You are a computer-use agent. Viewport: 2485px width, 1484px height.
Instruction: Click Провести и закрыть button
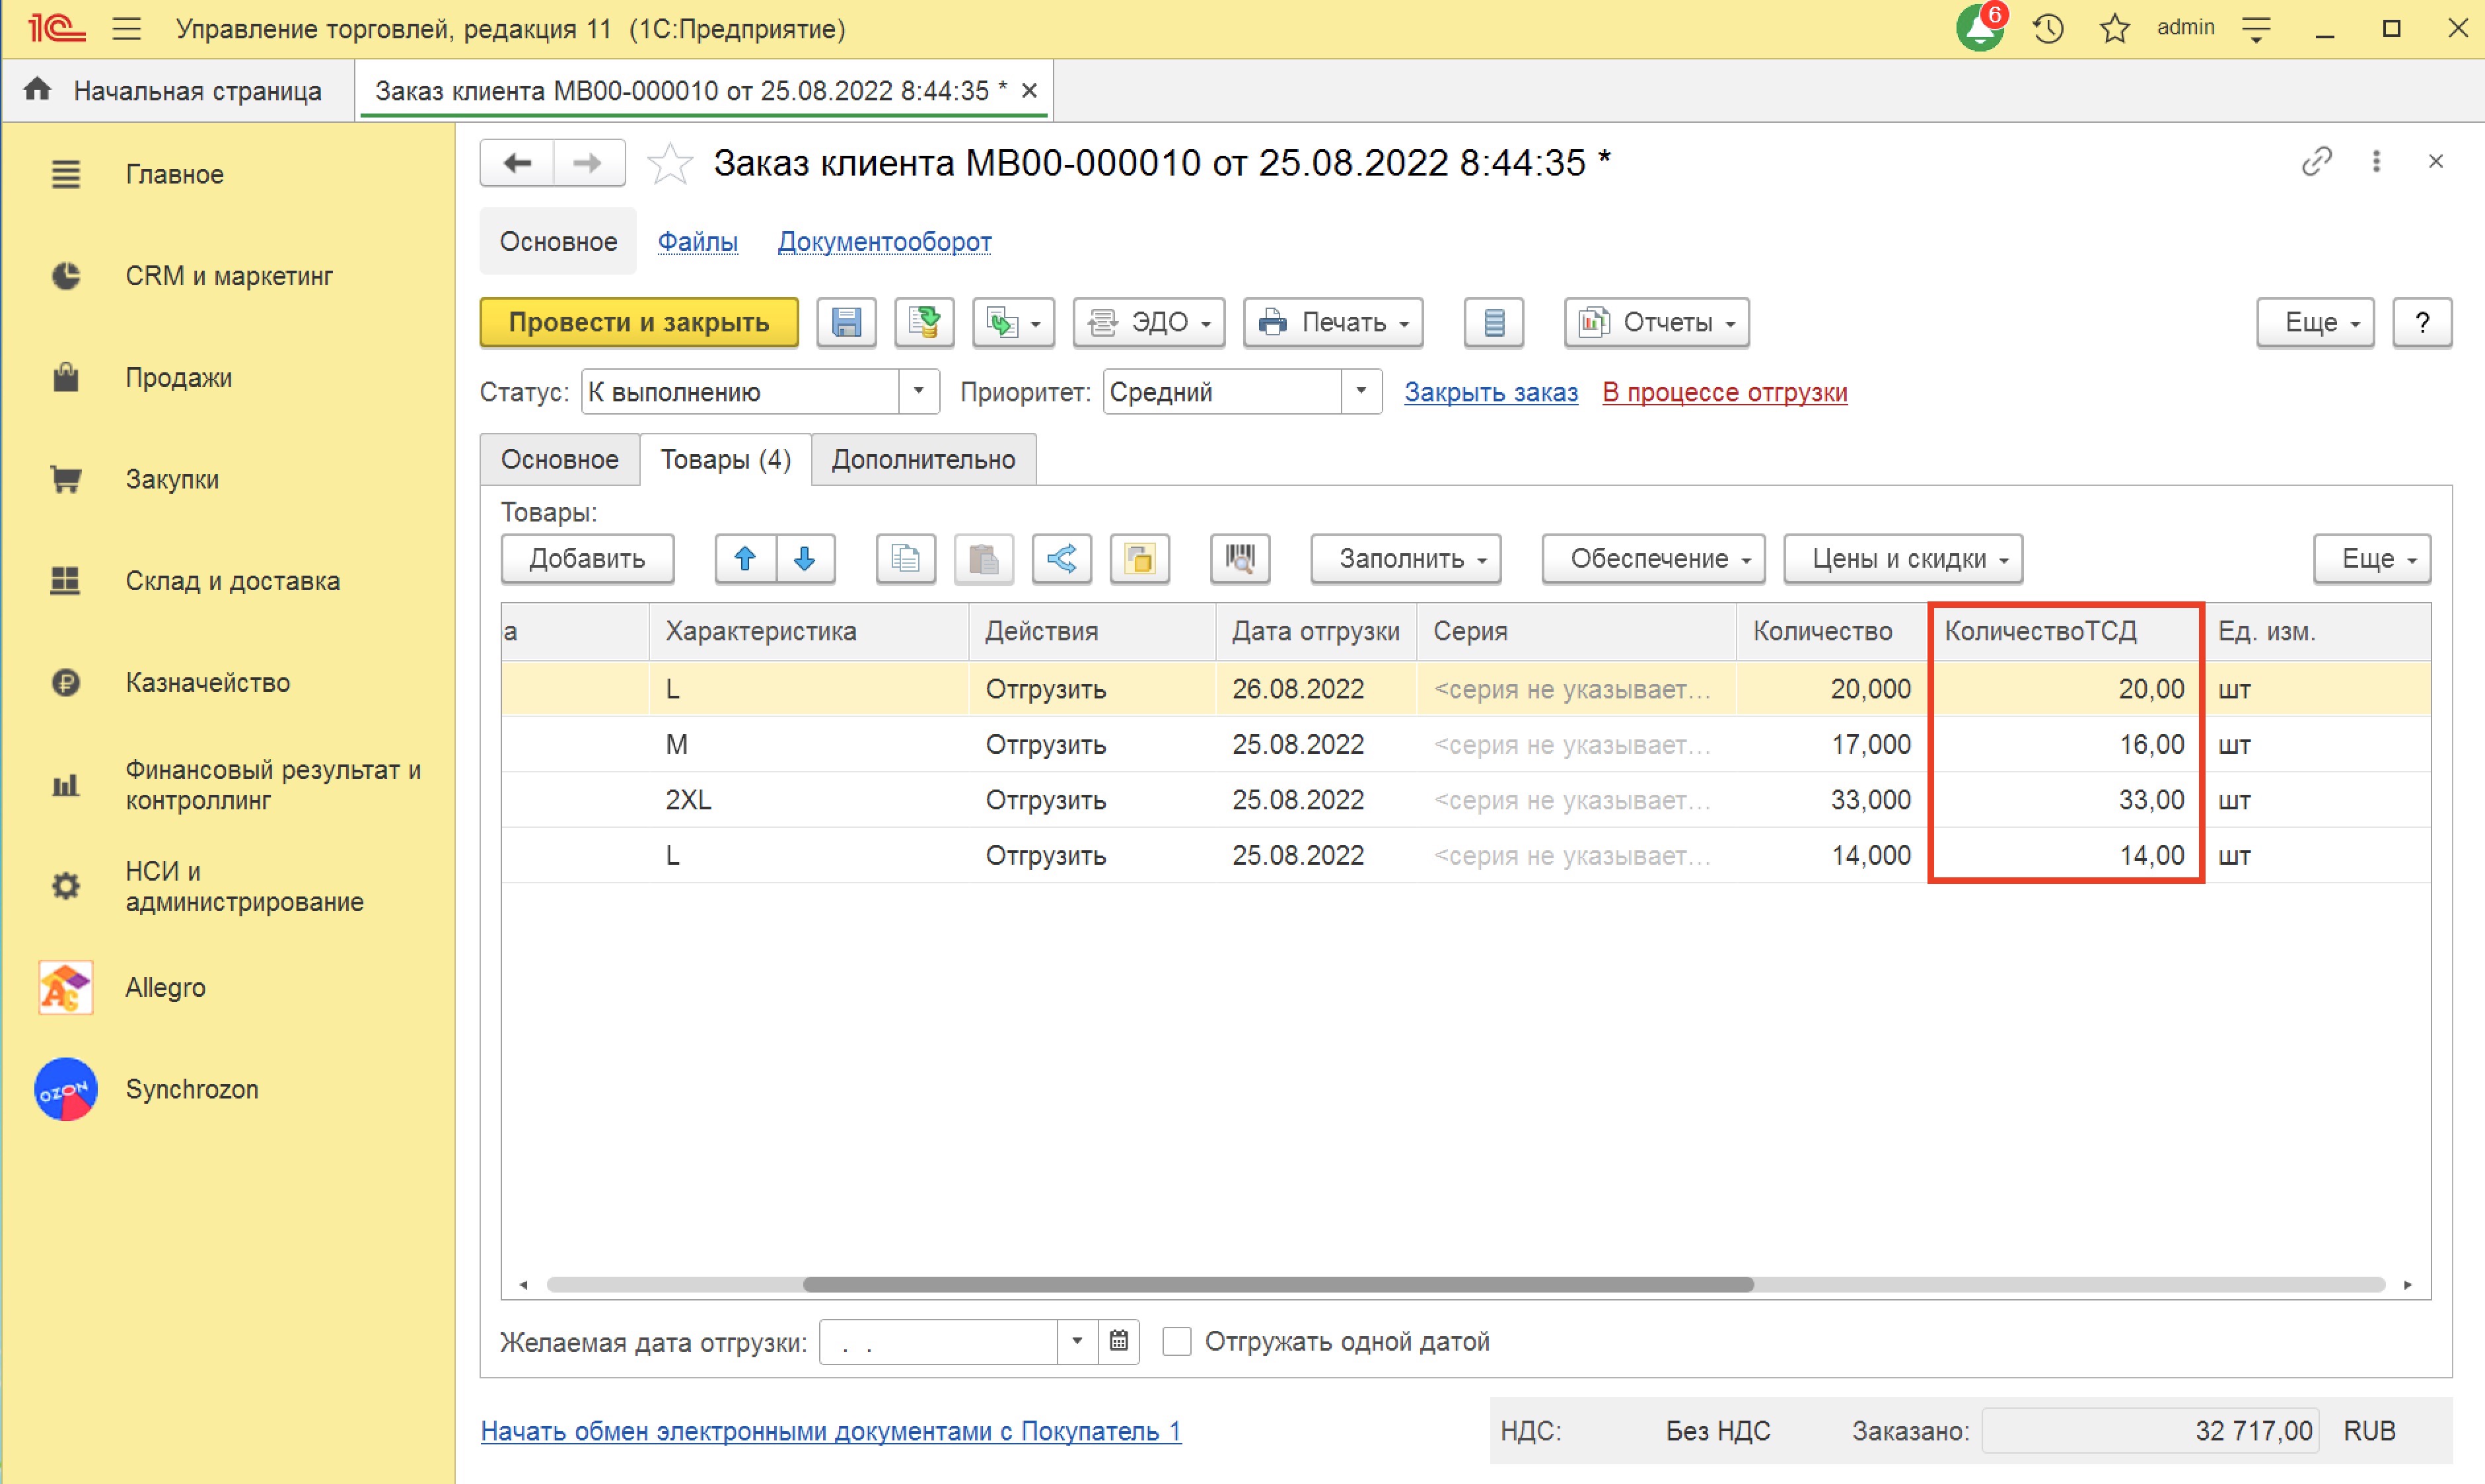point(638,323)
